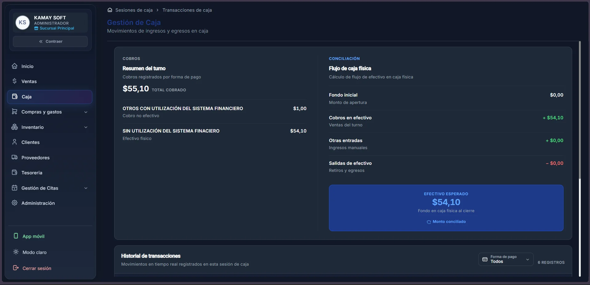The height and width of the screenshot is (285, 590).
Task: Click the Compras y gastos cart icon
Action: [x=14, y=112]
